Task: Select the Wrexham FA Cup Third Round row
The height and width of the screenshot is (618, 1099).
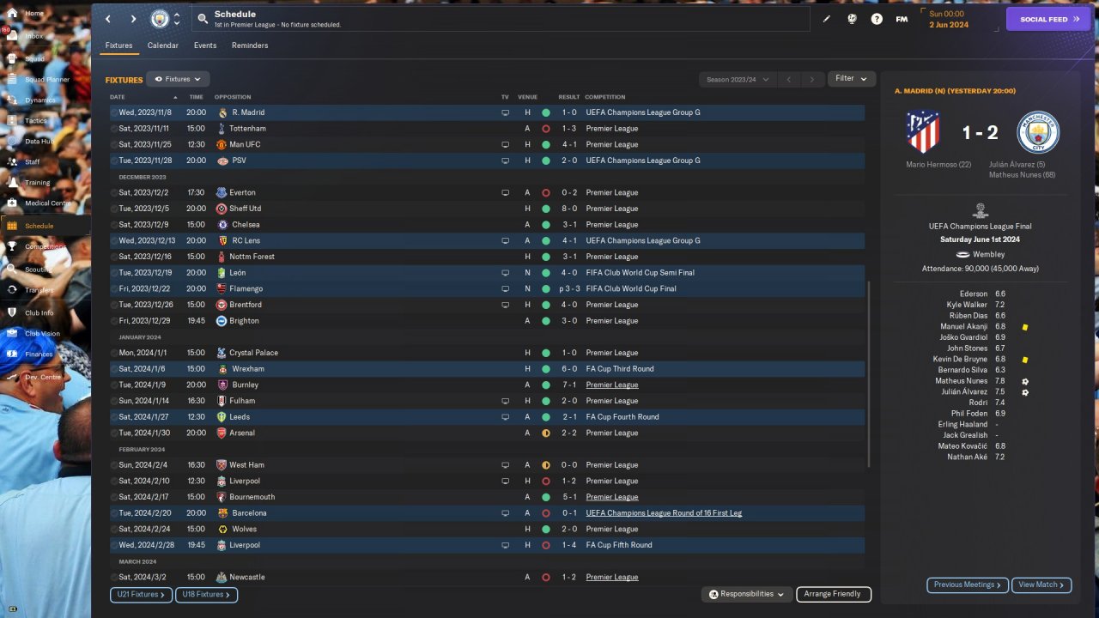Action: (x=487, y=369)
